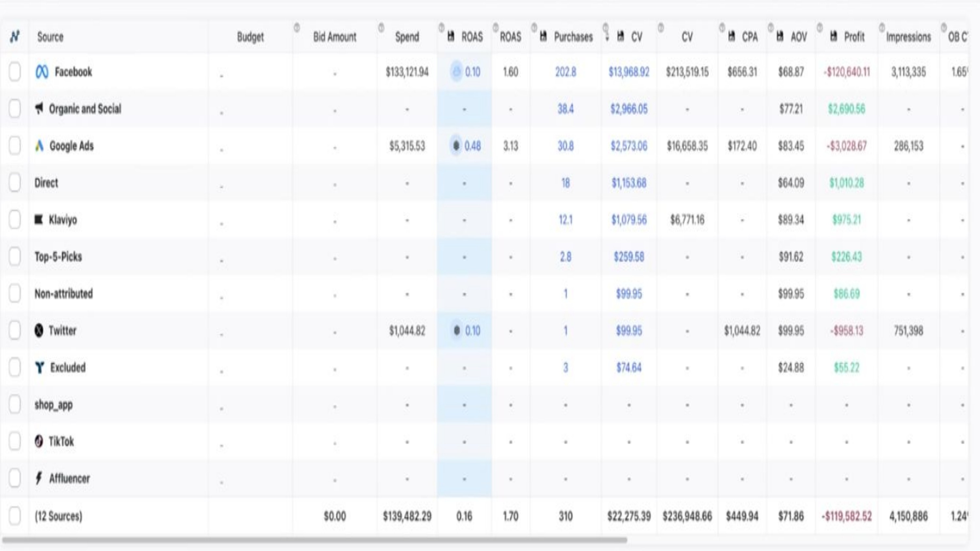Sort by the Spend column header
The image size is (980, 551).
click(x=407, y=37)
